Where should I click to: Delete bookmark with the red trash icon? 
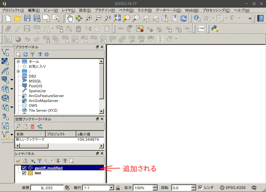32,126
